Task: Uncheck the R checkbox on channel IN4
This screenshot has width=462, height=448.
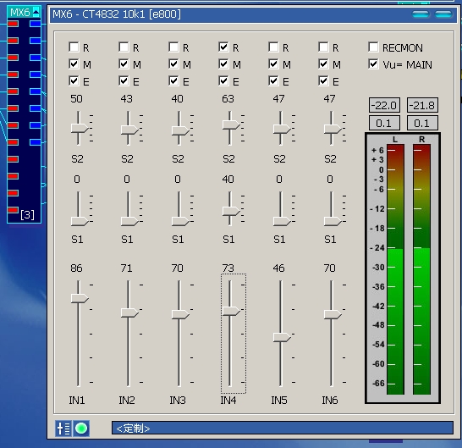Action: coord(223,47)
